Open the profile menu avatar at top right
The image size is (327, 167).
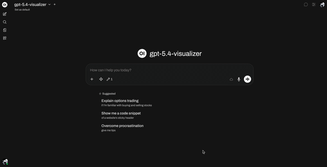[322, 4]
